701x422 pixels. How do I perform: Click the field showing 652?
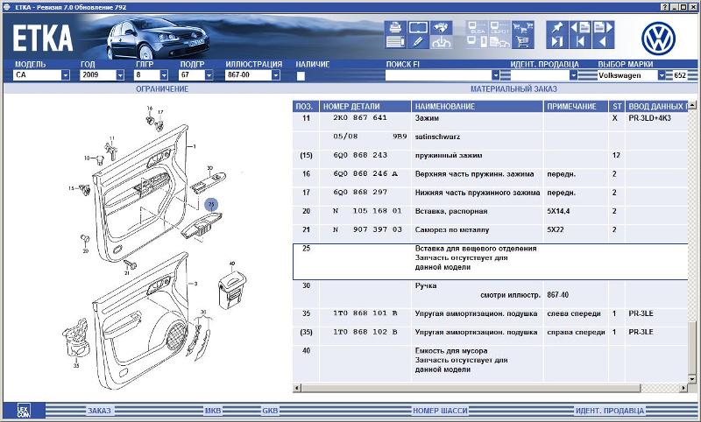tap(681, 75)
